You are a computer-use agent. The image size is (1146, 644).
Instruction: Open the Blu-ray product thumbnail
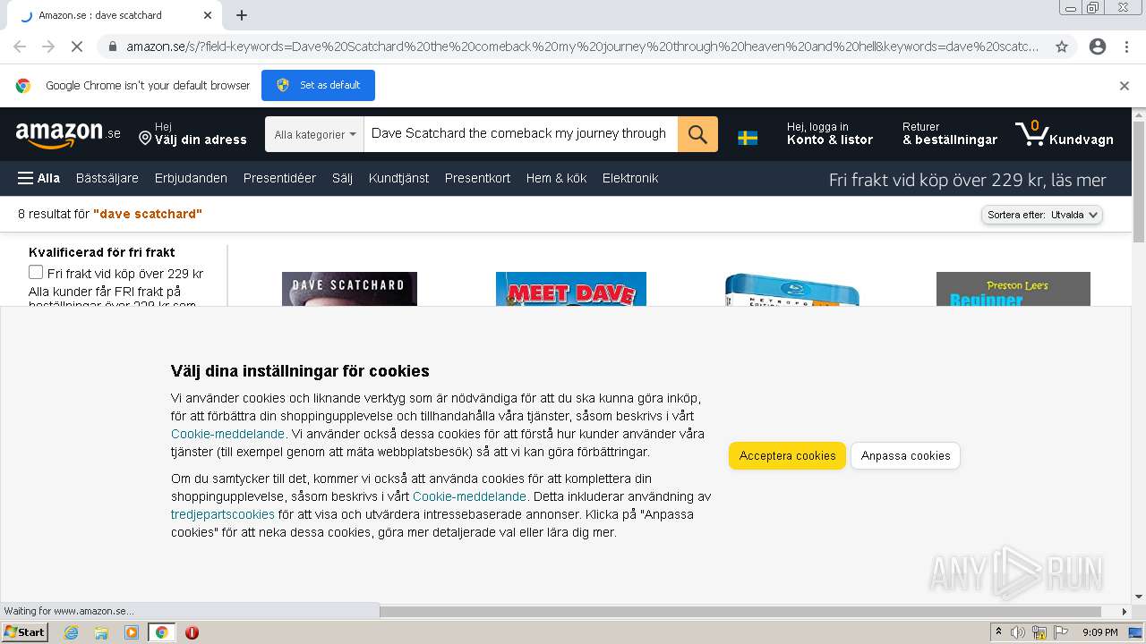point(792,290)
